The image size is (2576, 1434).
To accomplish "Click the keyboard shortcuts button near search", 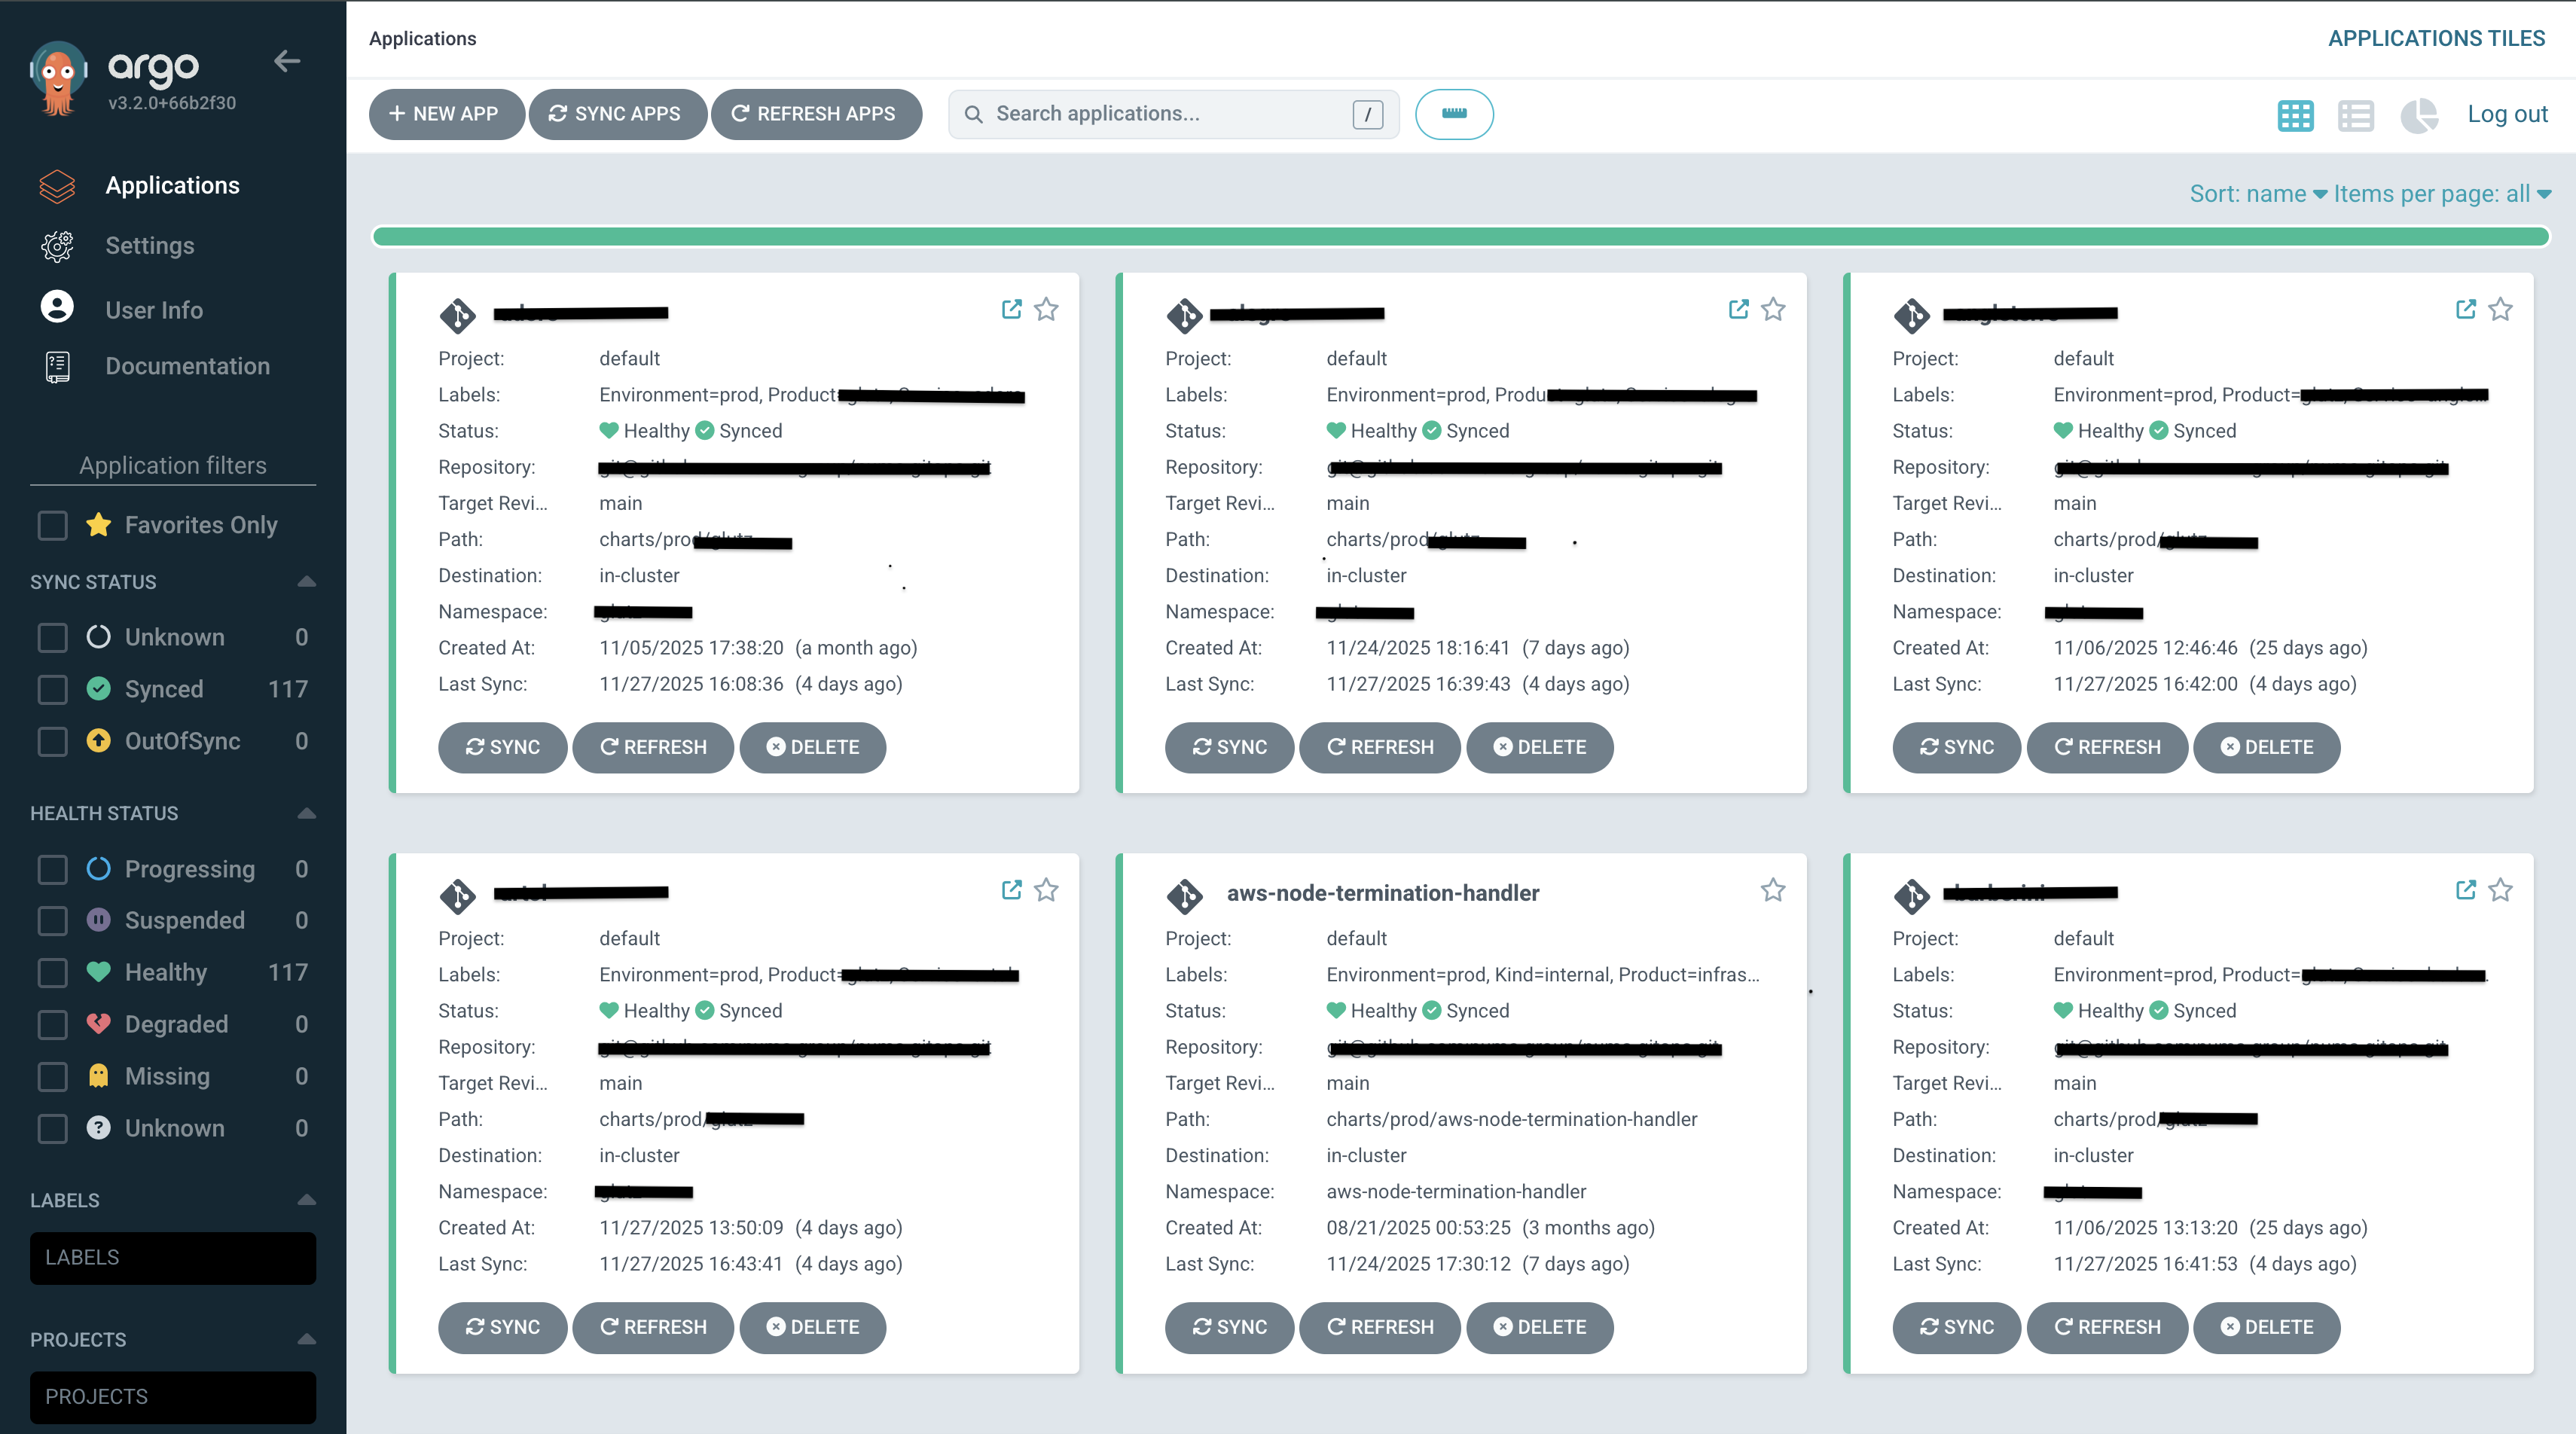I will coord(1454,114).
